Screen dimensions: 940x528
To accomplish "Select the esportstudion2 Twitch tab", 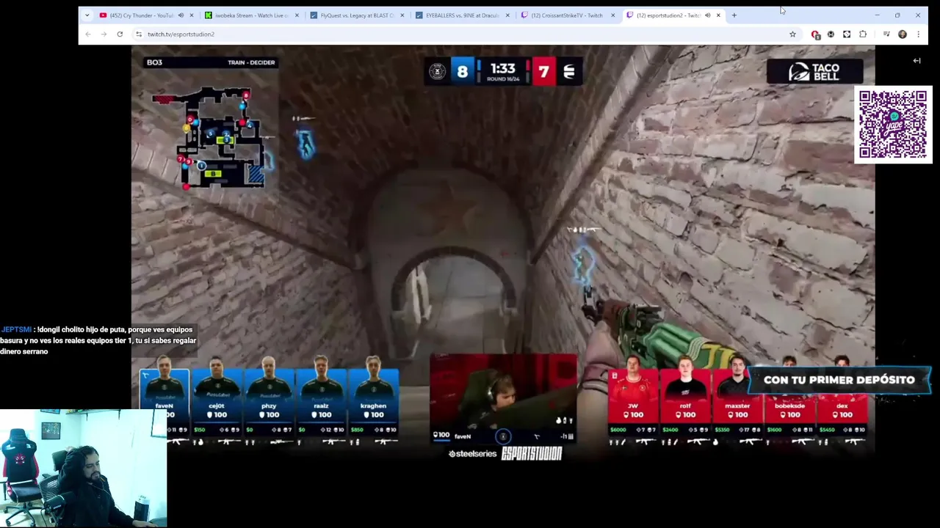I will click(667, 15).
